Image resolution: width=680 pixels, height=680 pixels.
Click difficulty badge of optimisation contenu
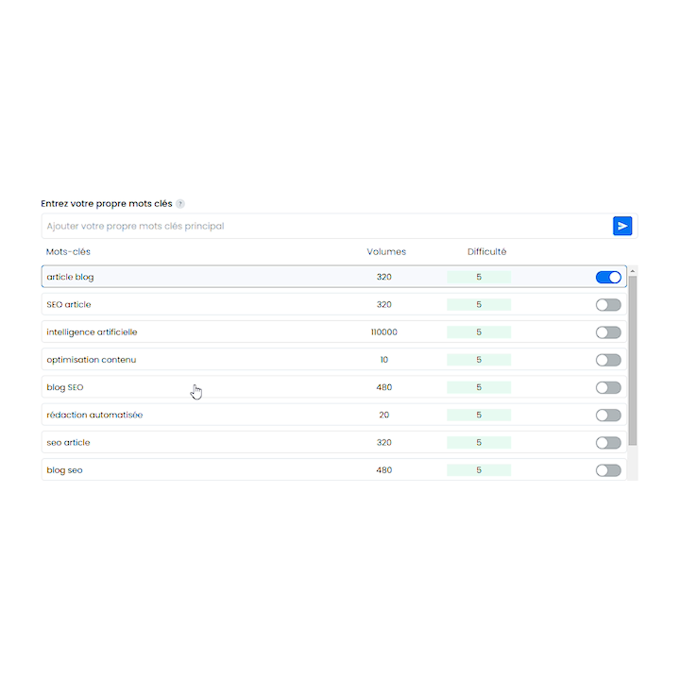(x=479, y=360)
